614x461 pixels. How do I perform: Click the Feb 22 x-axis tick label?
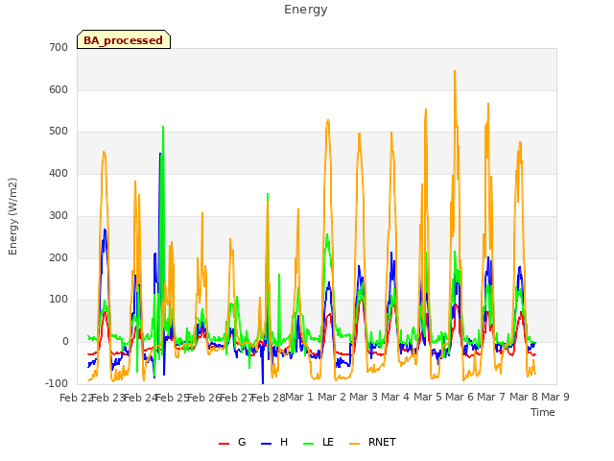[76, 398]
